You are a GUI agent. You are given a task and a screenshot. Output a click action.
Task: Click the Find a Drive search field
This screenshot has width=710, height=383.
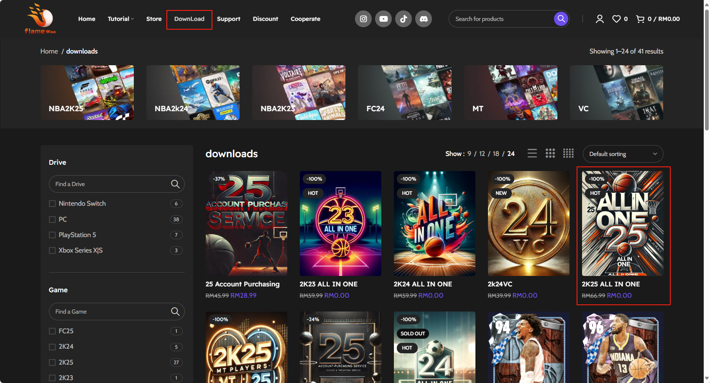pyautogui.click(x=111, y=184)
